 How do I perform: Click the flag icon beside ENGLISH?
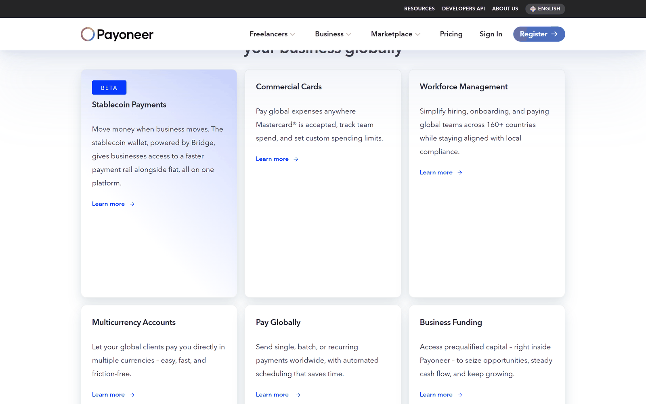(533, 9)
